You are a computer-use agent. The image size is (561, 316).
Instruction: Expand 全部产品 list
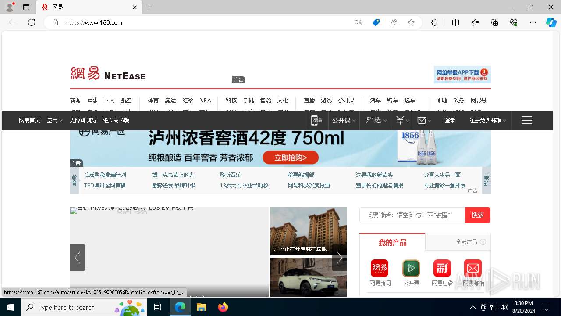point(471,242)
